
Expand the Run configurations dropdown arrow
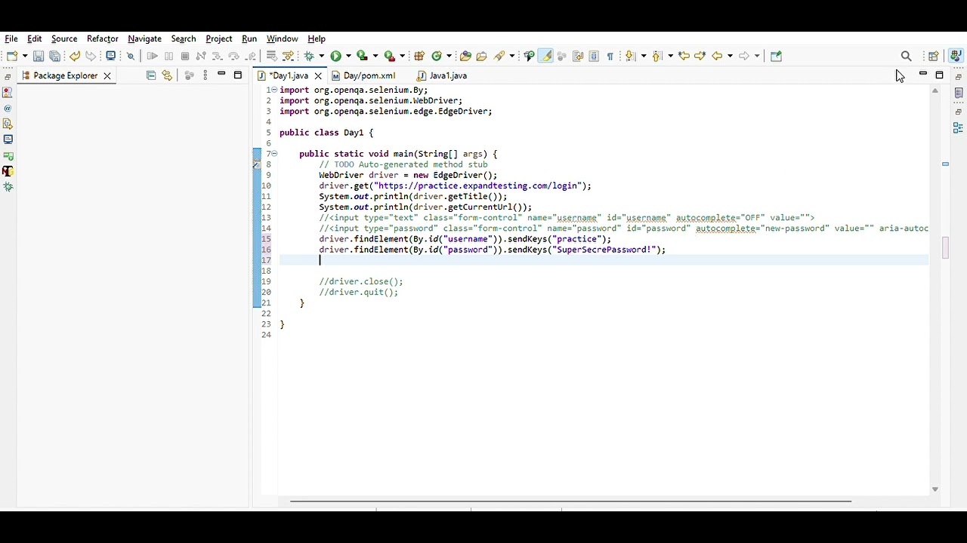click(x=348, y=56)
